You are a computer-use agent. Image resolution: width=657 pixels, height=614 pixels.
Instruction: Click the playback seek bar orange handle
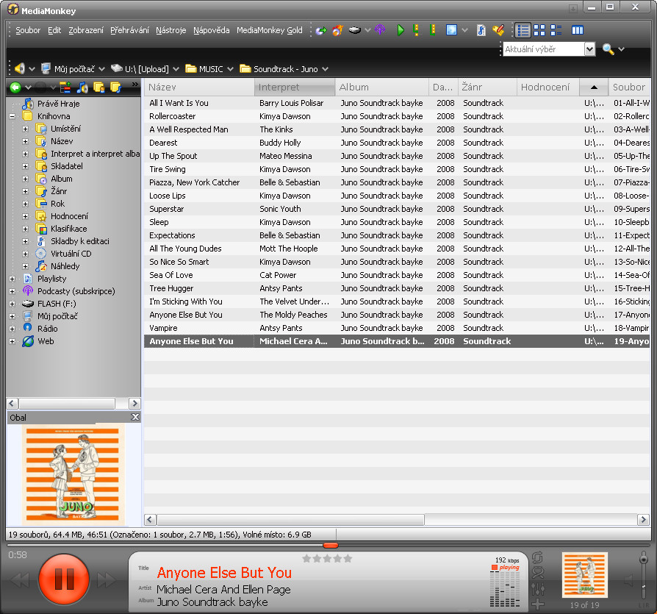click(x=331, y=546)
